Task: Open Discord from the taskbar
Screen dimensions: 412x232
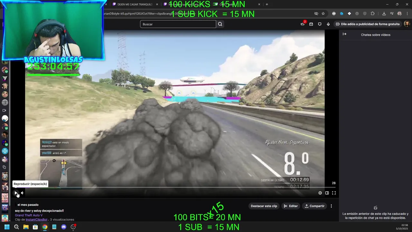Action: point(64,227)
